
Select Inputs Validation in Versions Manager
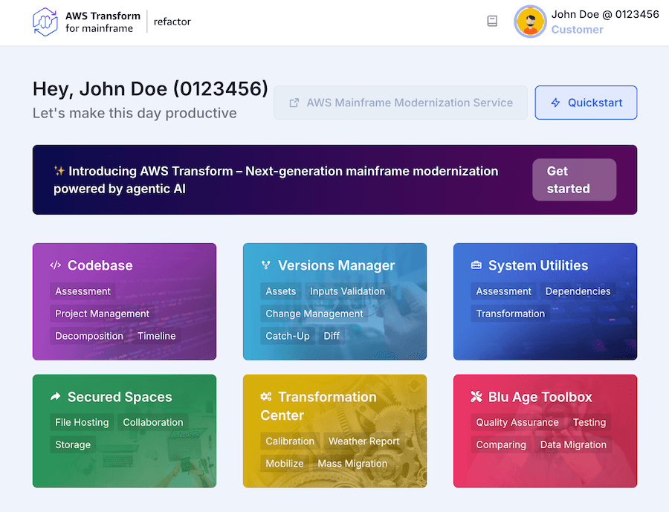click(x=347, y=291)
